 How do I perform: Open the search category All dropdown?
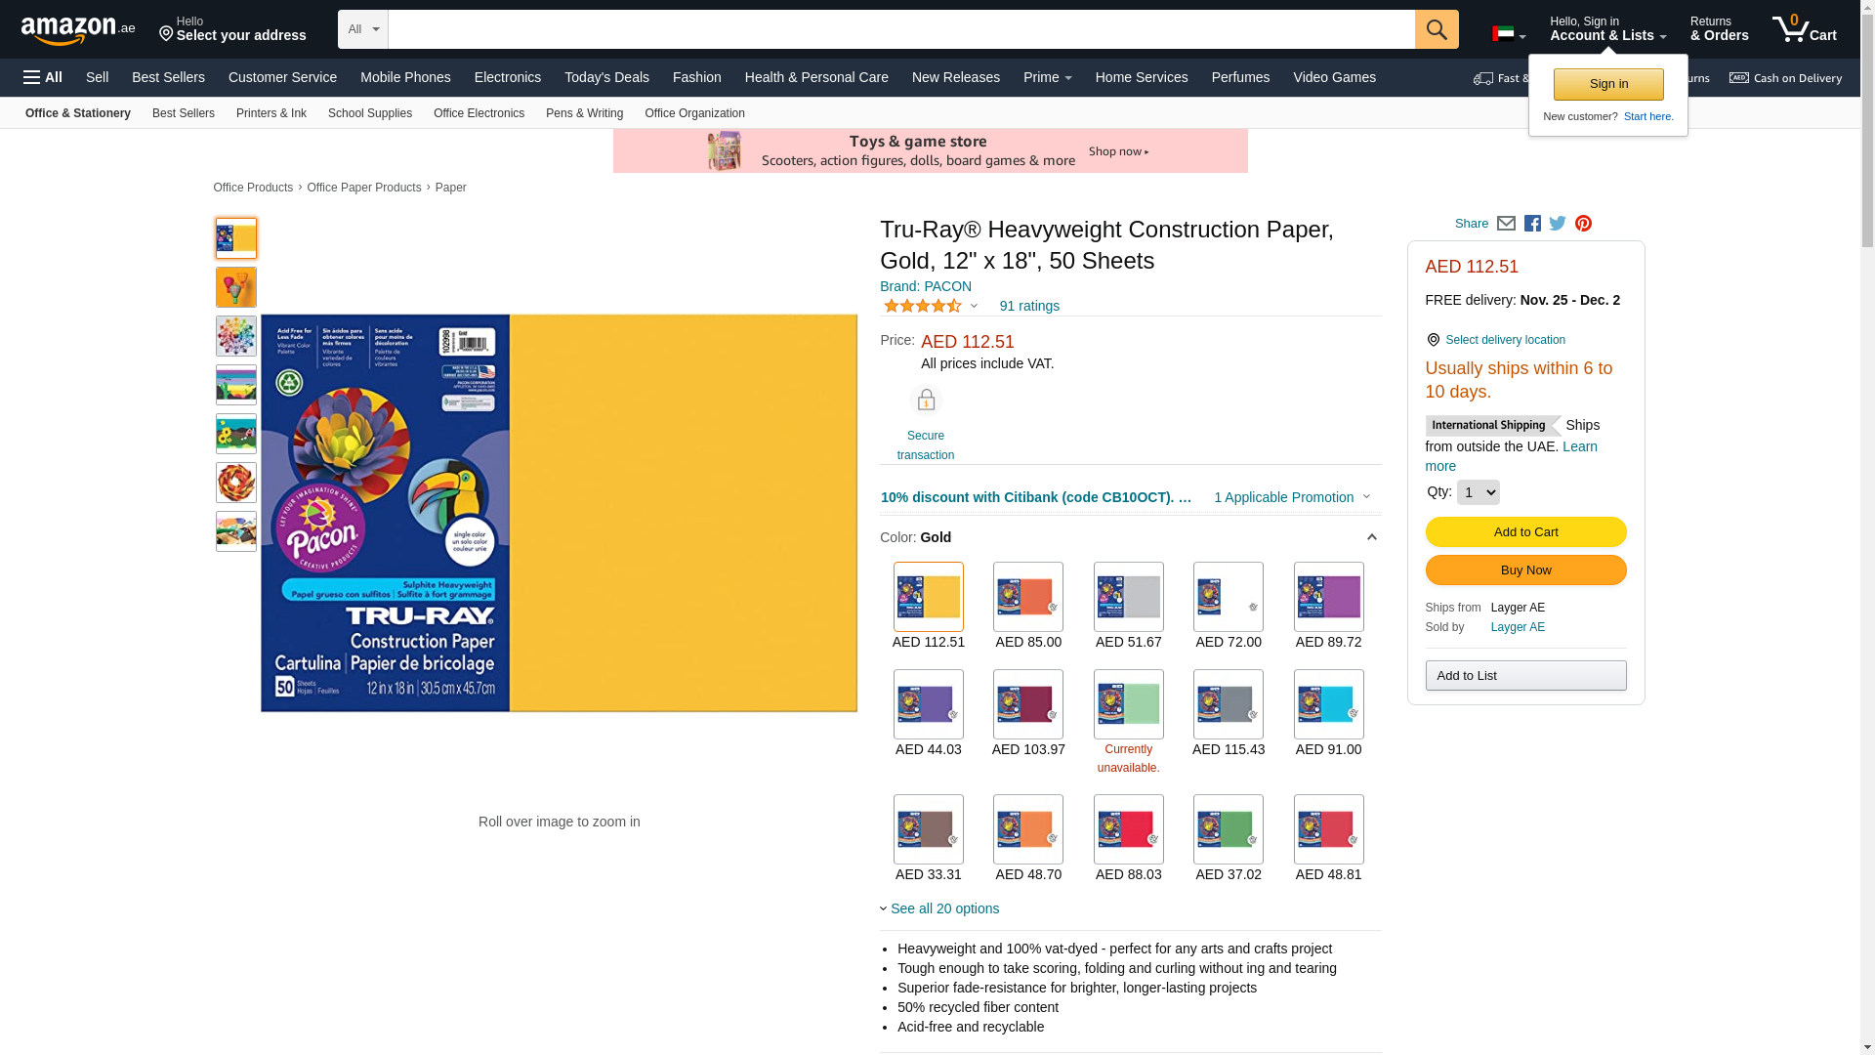(362, 29)
